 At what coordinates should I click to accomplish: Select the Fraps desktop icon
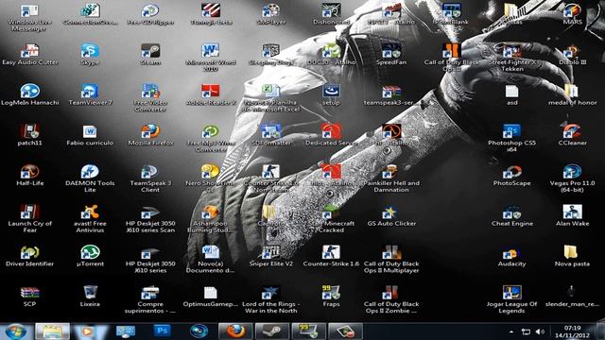pos(331,294)
